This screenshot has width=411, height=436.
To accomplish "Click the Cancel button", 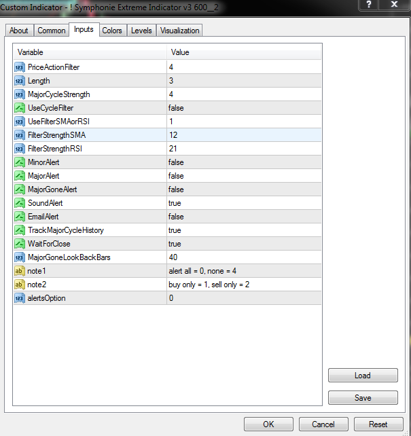I will (x=323, y=424).
